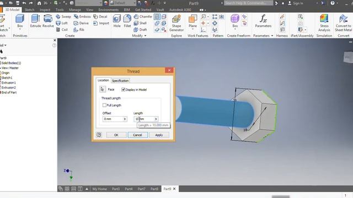Open the Help dropdown arrow
This screenshot has width=353, height=198.
[337, 3]
